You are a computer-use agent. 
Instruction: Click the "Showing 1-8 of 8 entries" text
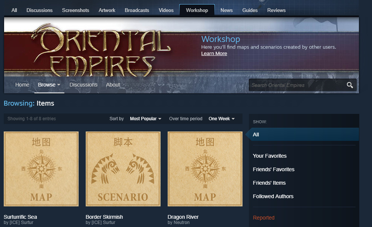tap(31, 118)
